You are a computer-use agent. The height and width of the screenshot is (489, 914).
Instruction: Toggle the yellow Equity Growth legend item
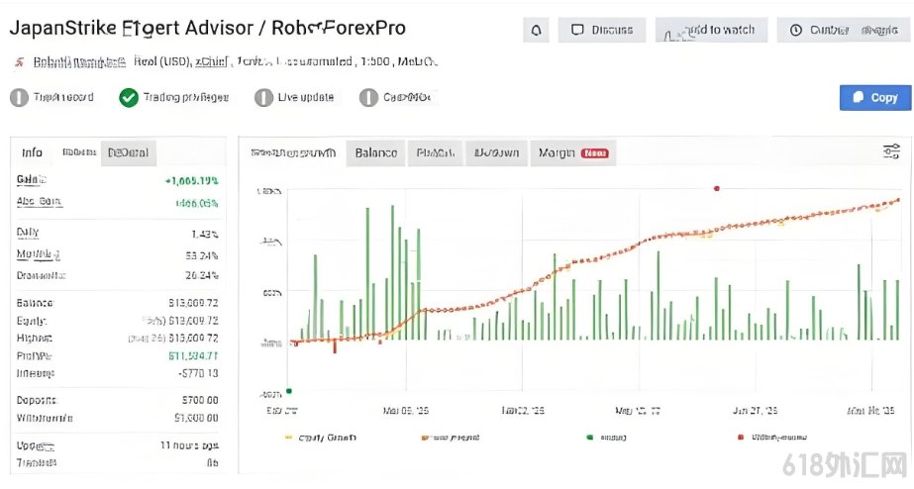tap(321, 438)
